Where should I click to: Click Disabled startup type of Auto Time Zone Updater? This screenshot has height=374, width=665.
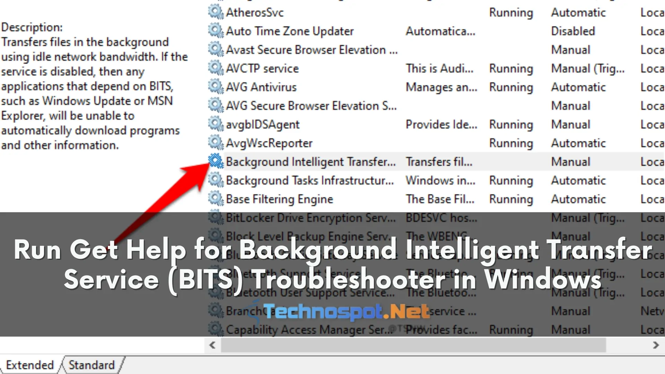click(573, 32)
